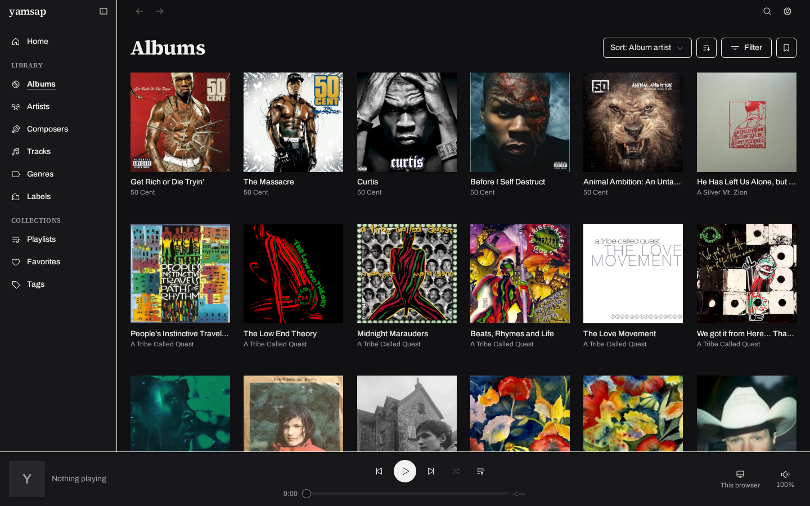Open saved views bookmark button
Image resolution: width=810 pixels, height=506 pixels.
coord(786,48)
